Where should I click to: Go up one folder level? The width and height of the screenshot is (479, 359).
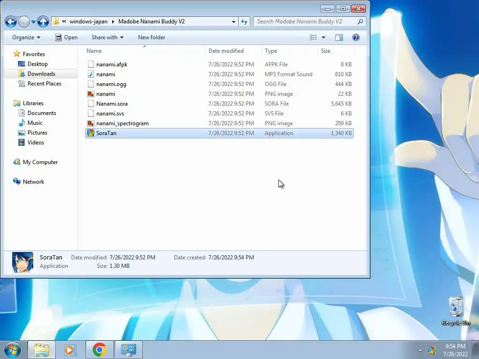[43, 22]
